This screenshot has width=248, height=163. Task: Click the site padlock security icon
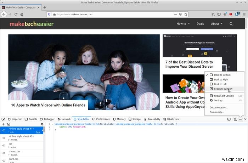tap(55, 14)
